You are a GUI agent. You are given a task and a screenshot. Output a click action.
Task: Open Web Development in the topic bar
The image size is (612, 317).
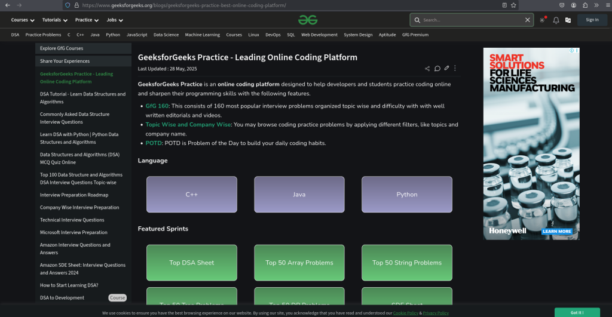(319, 35)
